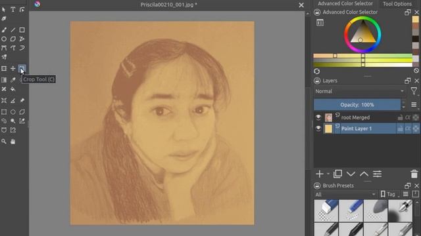Select the Assistant tool
This screenshot has width=421, height=236.
point(4,100)
